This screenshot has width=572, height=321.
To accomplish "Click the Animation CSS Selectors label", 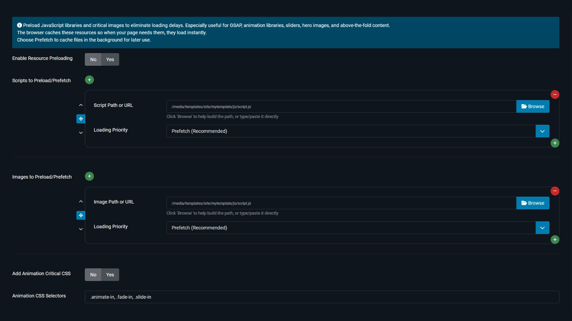I will [x=39, y=296].
